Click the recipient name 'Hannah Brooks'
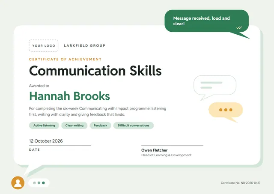Viewport: 274px width, 194px height. coord(69,96)
